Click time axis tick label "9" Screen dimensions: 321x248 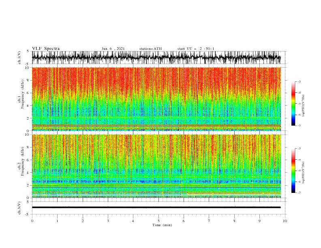point(259,221)
